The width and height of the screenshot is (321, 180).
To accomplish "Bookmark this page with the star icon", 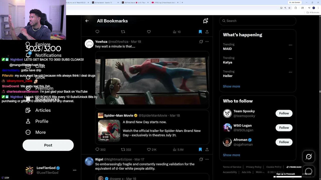I will coord(289,8).
